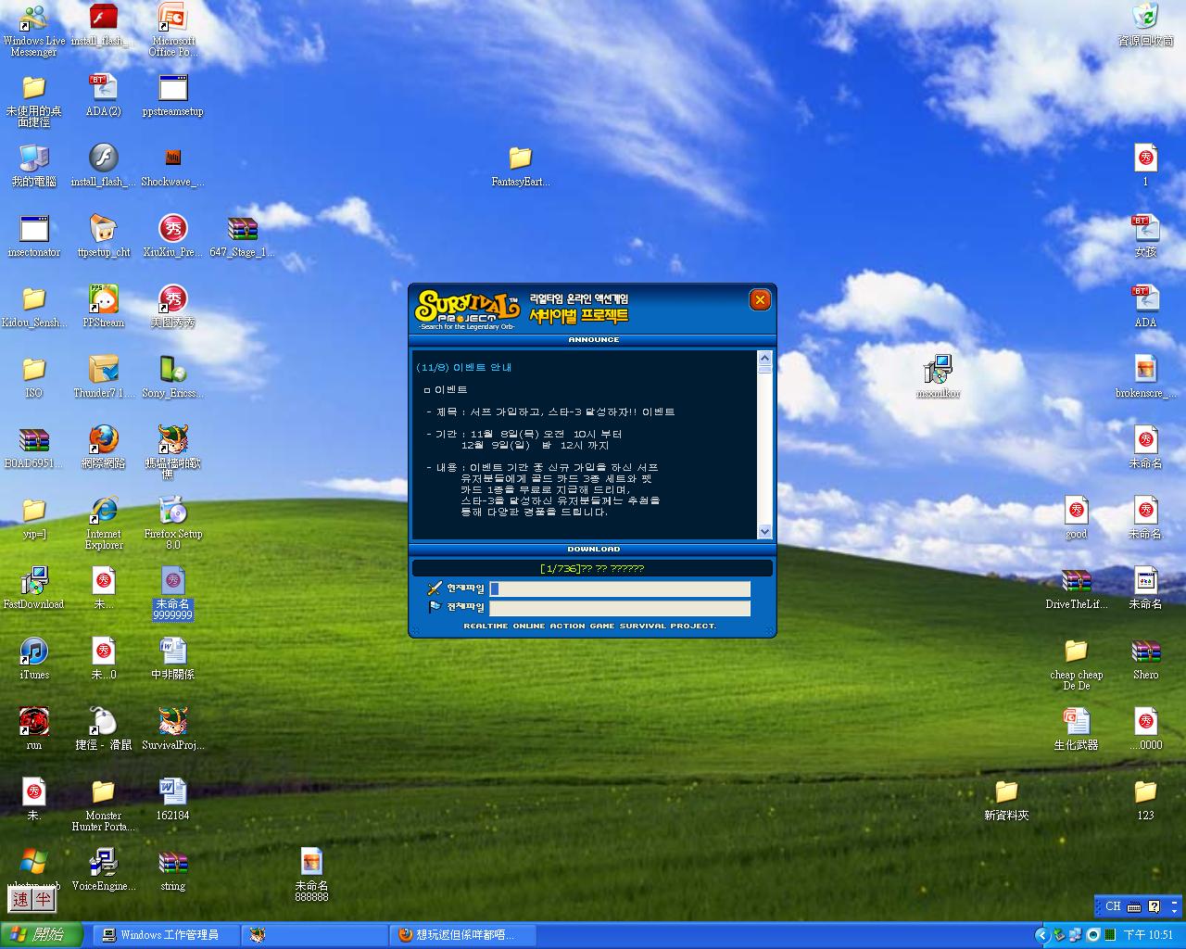
Task: Click the announce panel scroll-down arrow
Action: point(764,531)
